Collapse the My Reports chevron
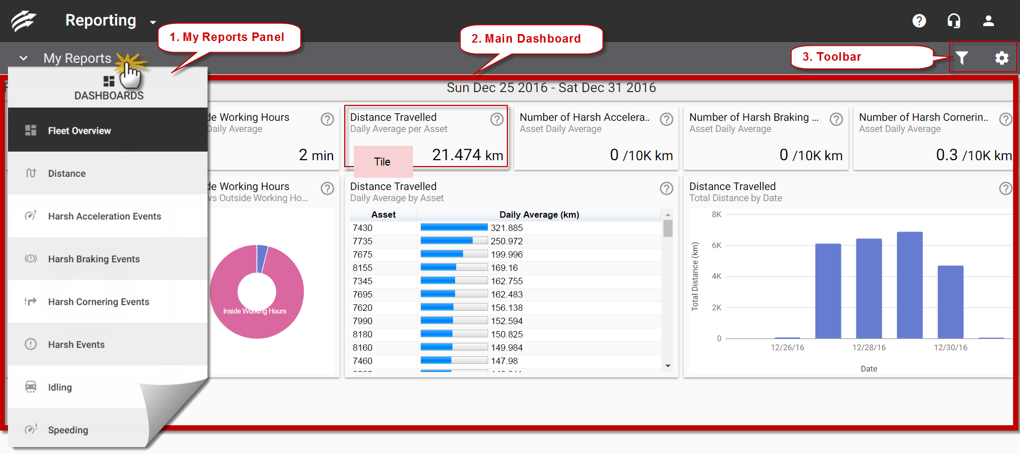This screenshot has width=1020, height=454. click(23, 58)
